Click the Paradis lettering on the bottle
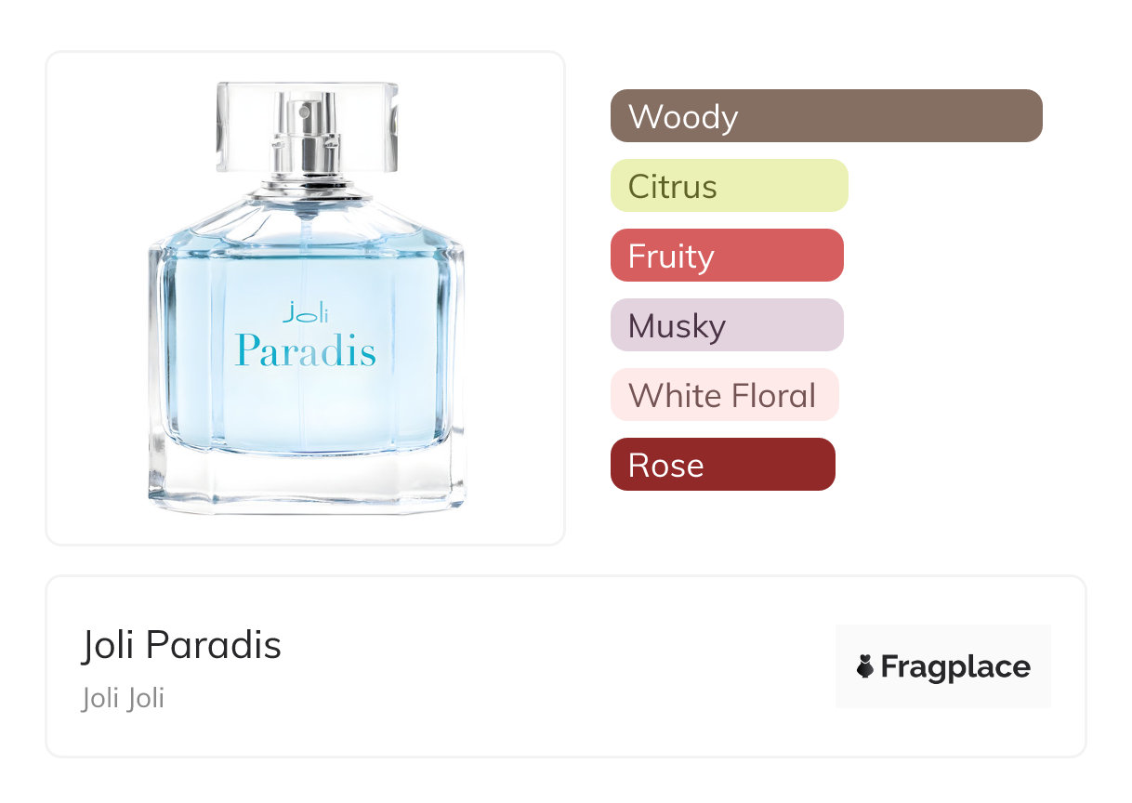This screenshot has width=1132, height=803. (x=306, y=350)
